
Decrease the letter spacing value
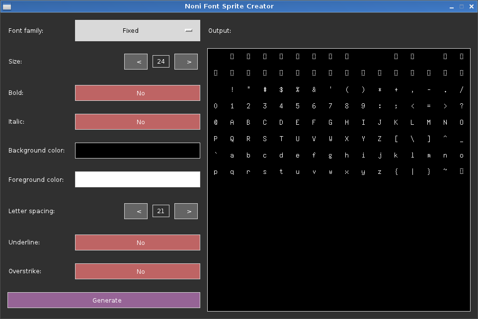pyautogui.click(x=136, y=211)
